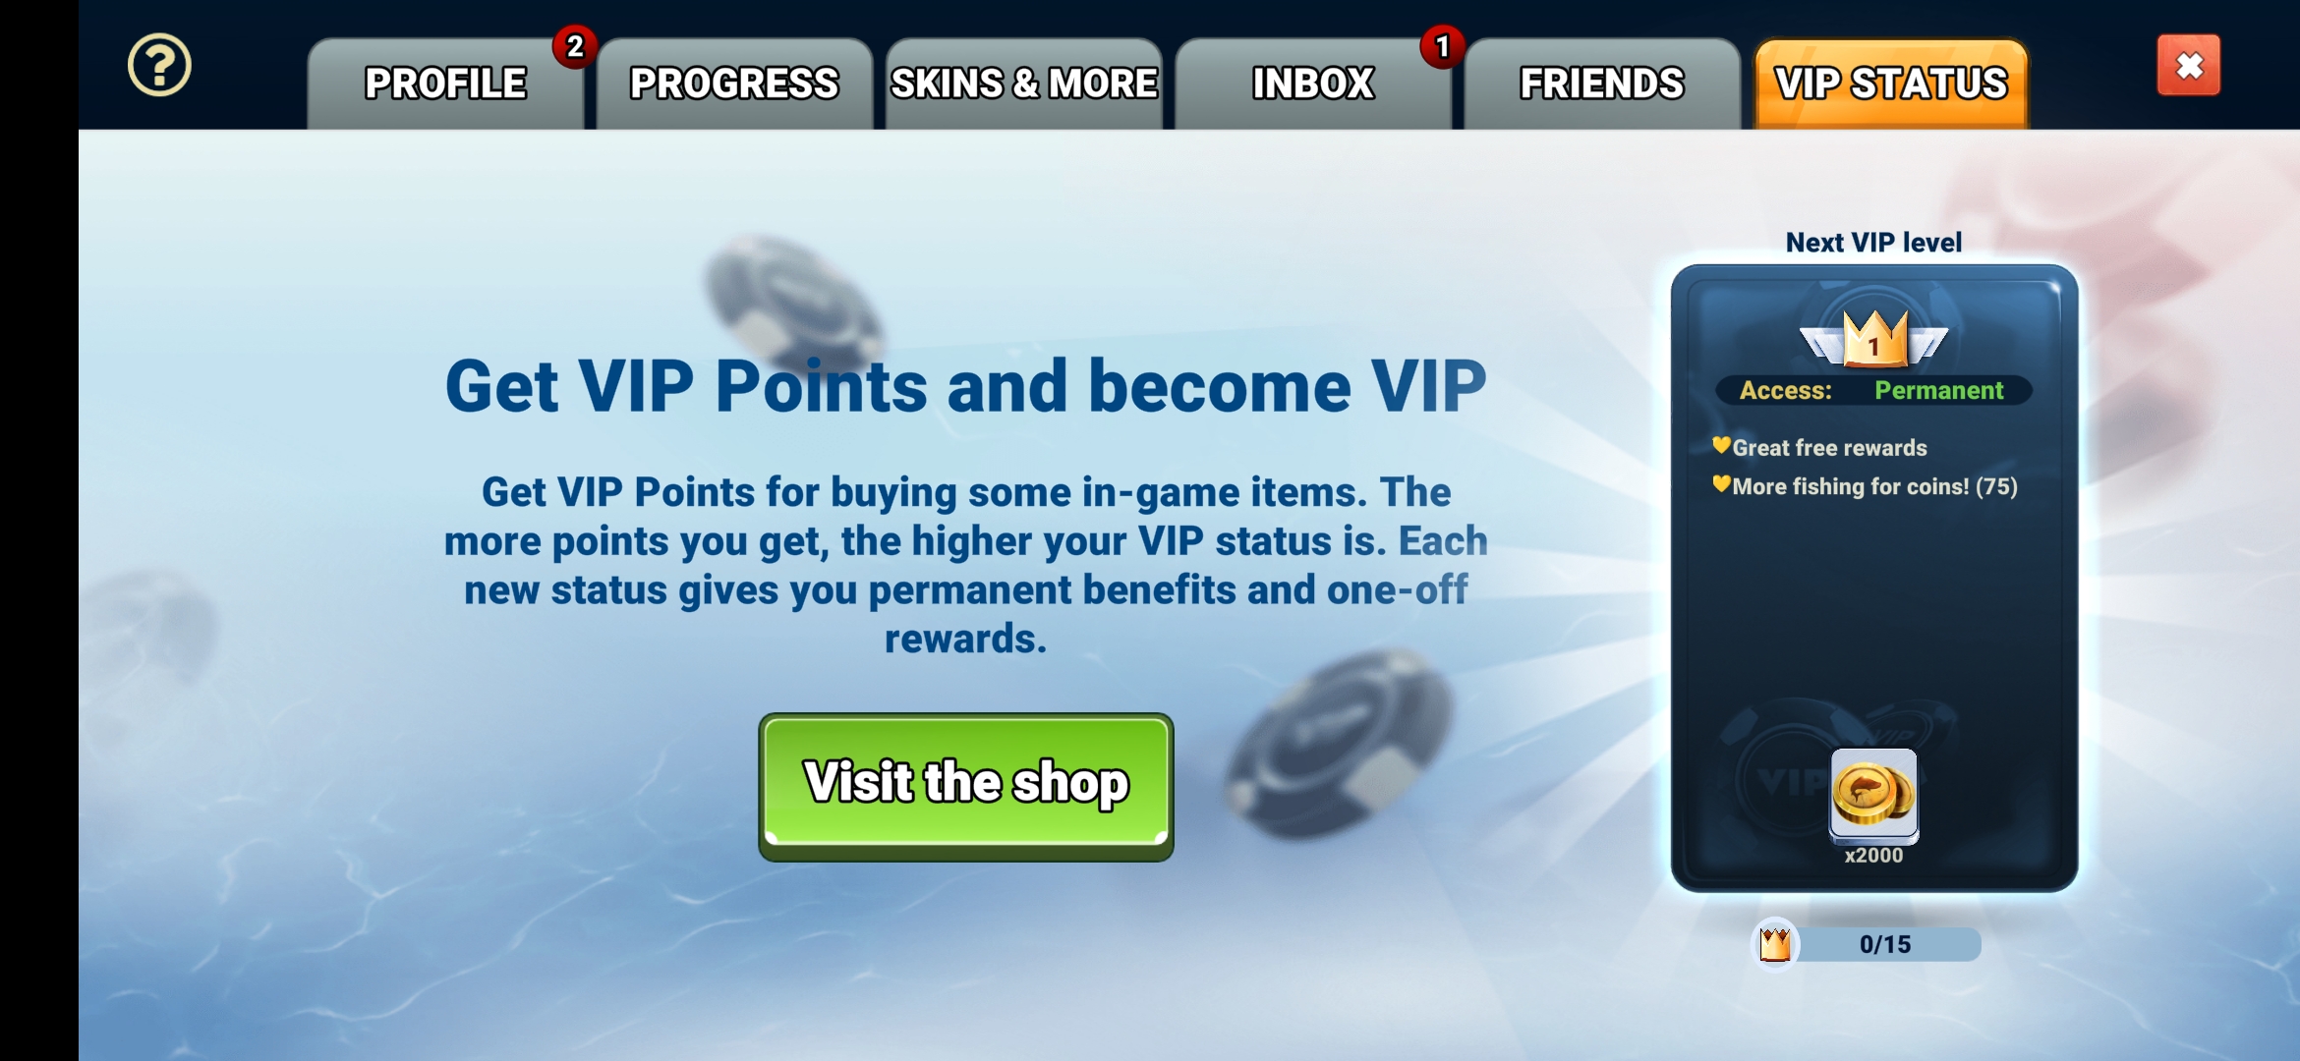The height and width of the screenshot is (1061, 2300).
Task: Tap the Visit the shop button
Action: point(966,786)
